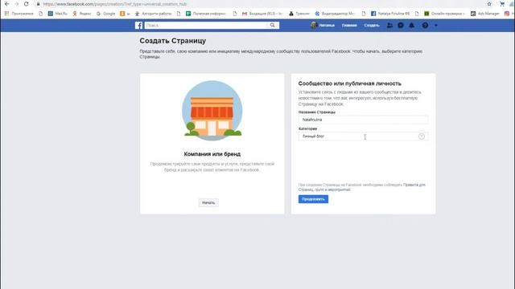515x289 pixels.
Task: Open the Ads Manager bookmark
Action: [x=484, y=14]
